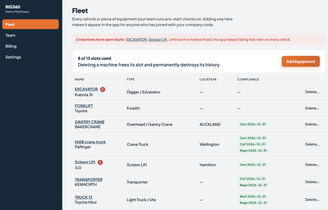Viewport: 328px width, 210px height.
Task: Click the HIAB crane truck CoF 2026-12-31 badge
Action: tap(252, 144)
